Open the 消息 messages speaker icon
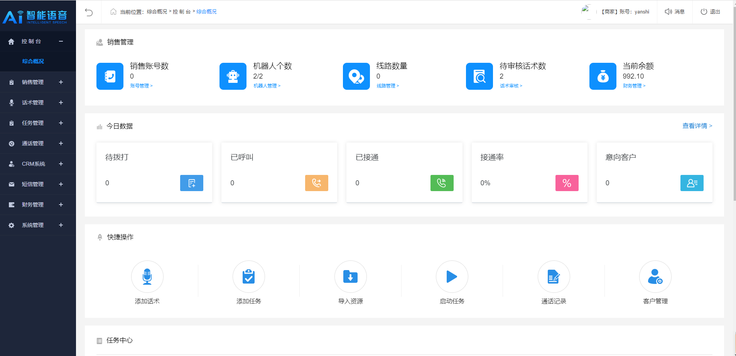 [668, 12]
